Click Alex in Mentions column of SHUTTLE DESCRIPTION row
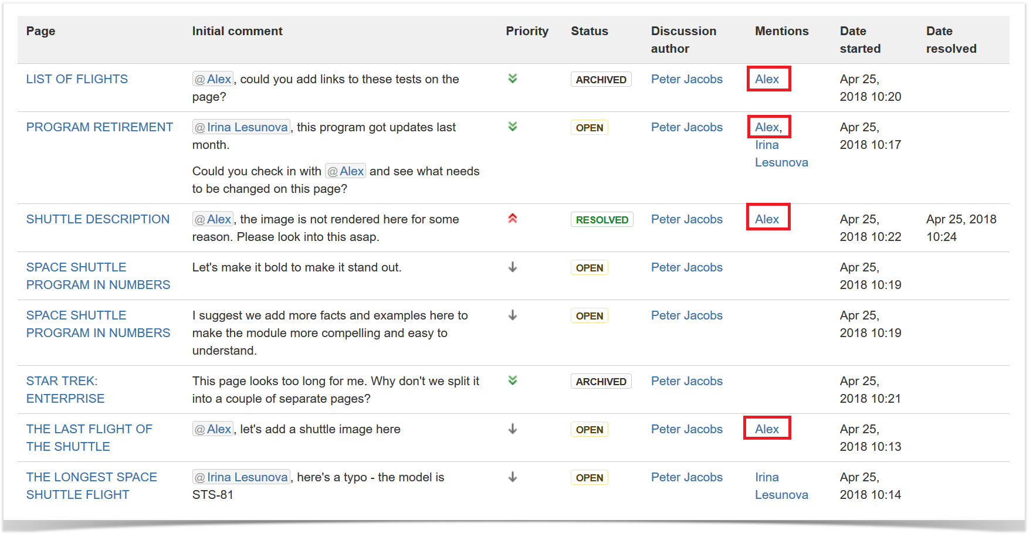The height and width of the screenshot is (537, 1033). coord(767,219)
